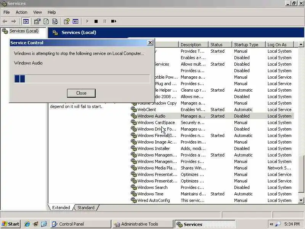Switch to Control Panel taskbar button

[81, 224]
